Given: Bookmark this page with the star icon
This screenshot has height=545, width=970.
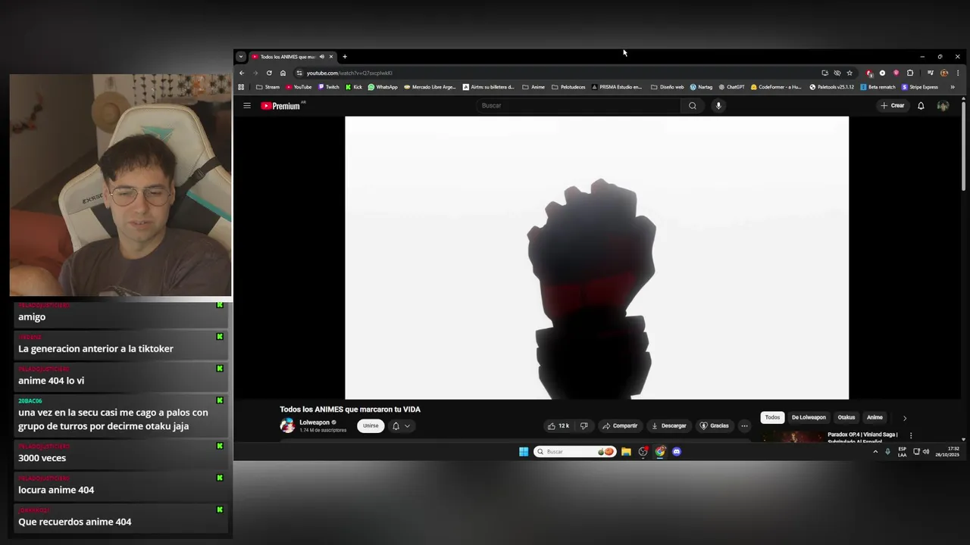Looking at the screenshot, I should pos(850,73).
